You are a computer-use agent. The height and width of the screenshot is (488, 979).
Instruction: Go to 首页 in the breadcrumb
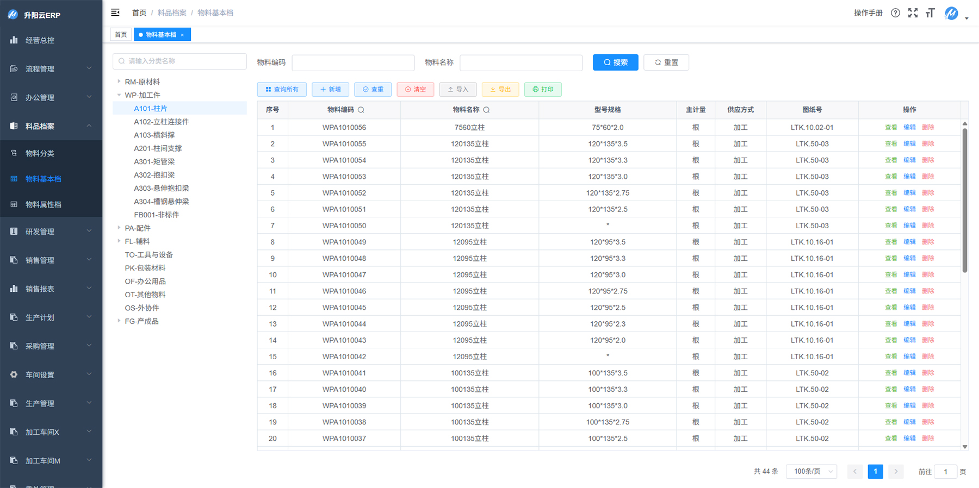(x=139, y=12)
